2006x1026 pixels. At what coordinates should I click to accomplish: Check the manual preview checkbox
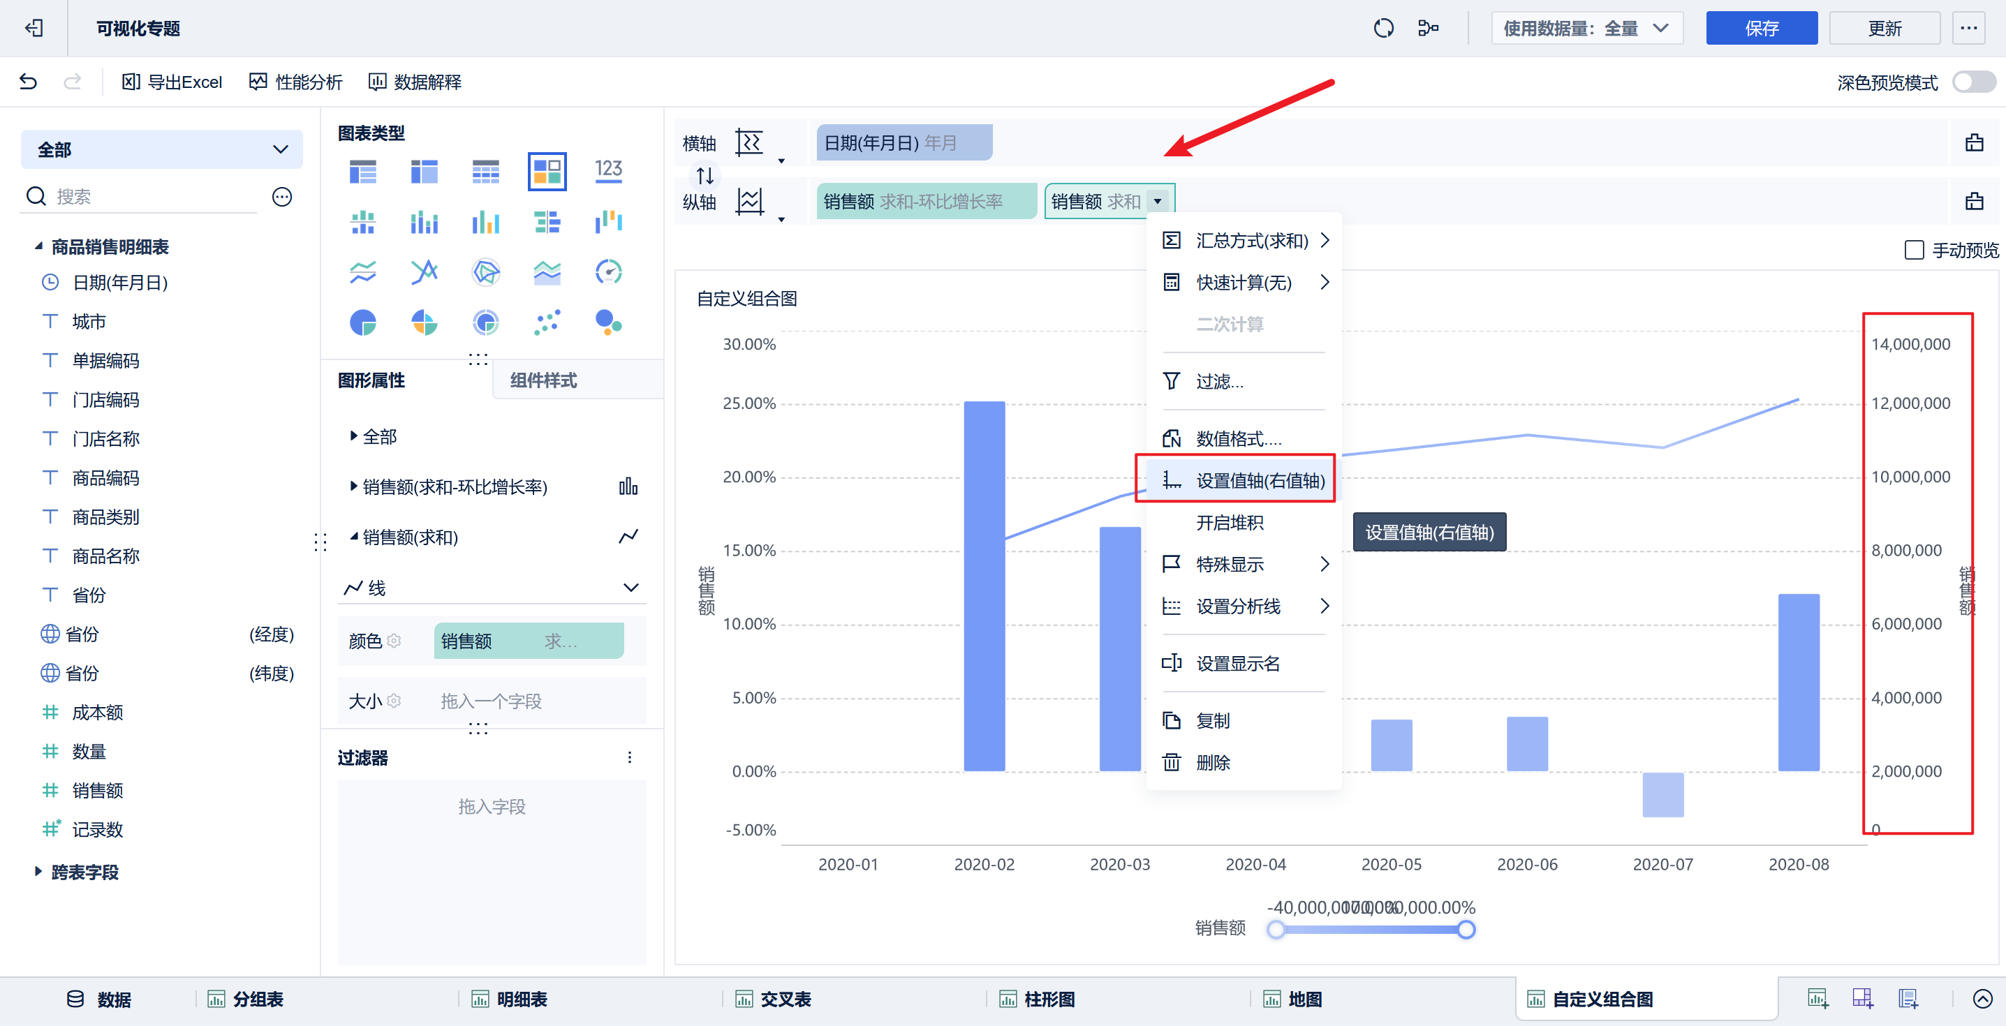coord(1913,250)
